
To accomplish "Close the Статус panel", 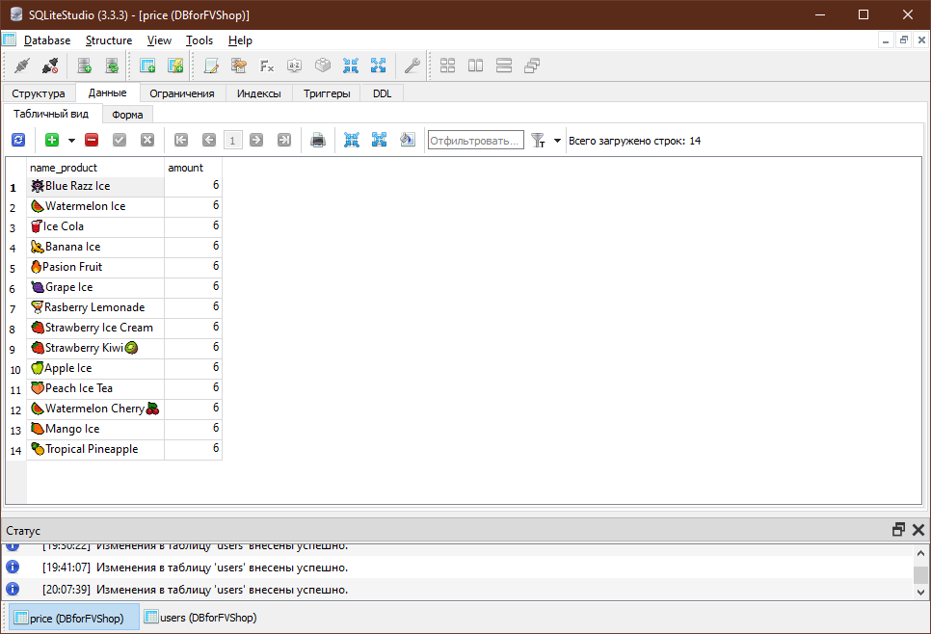I will coord(918,530).
